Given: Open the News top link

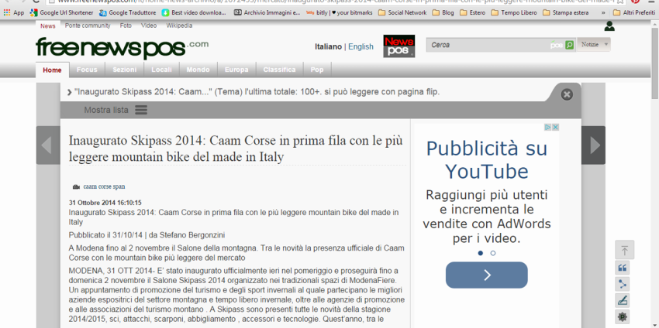Looking at the screenshot, I should 48,26.
